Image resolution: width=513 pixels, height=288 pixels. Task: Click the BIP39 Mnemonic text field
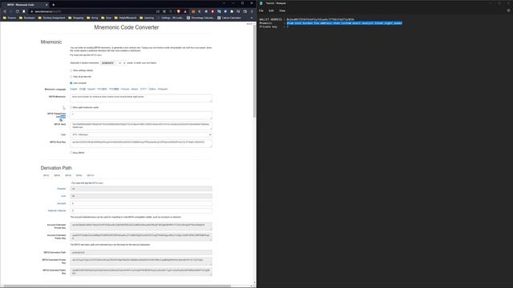click(141, 98)
